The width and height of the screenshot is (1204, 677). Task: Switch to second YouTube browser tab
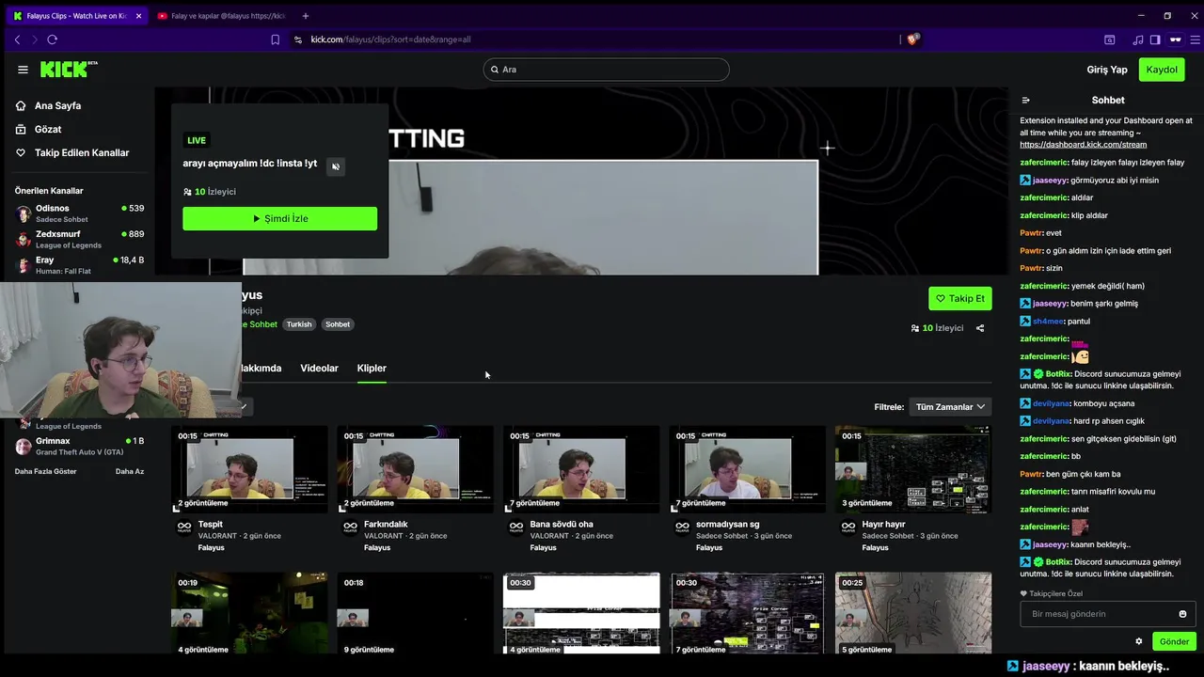click(x=221, y=16)
